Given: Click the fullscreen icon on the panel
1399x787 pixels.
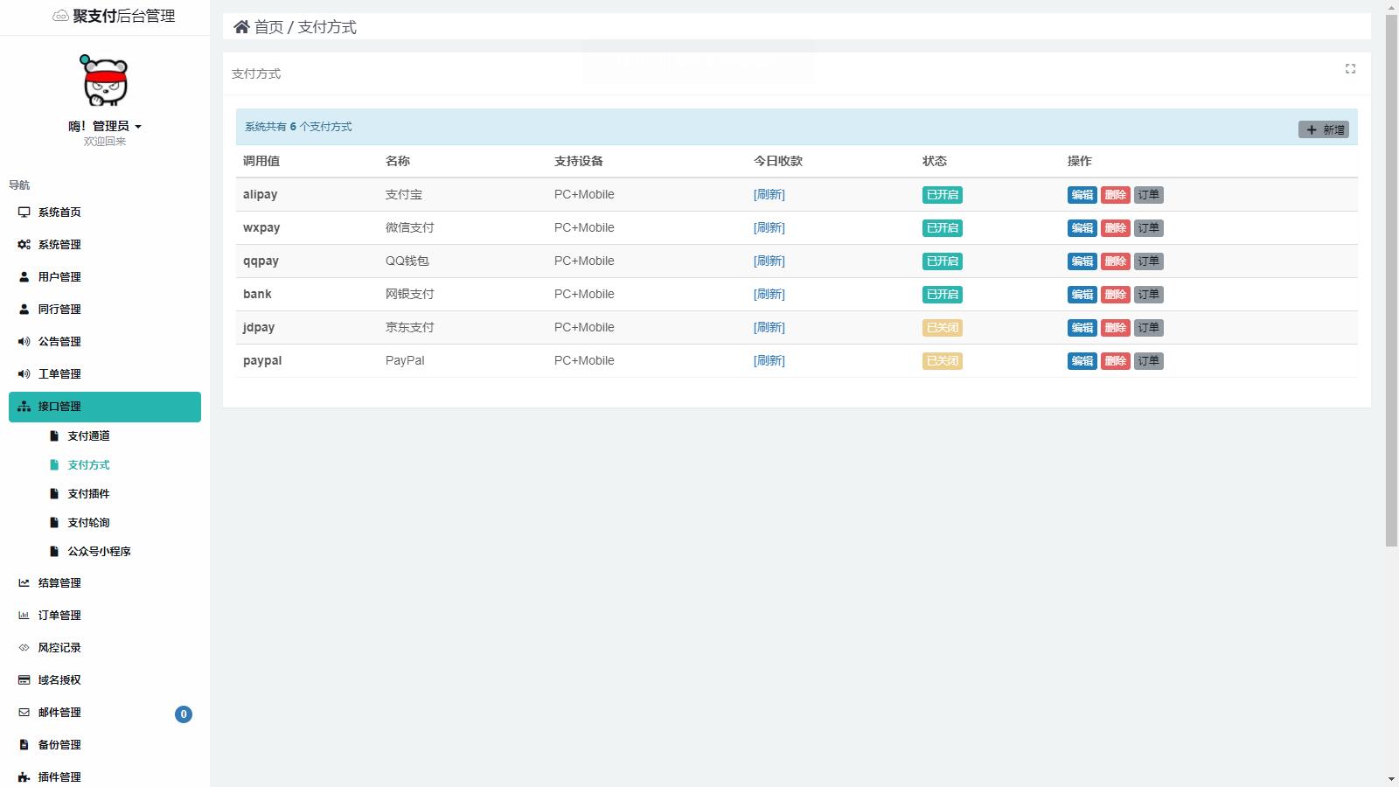Looking at the screenshot, I should click(1350, 69).
